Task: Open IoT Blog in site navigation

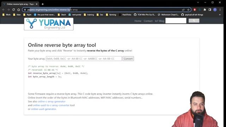Action: coord(160,21)
